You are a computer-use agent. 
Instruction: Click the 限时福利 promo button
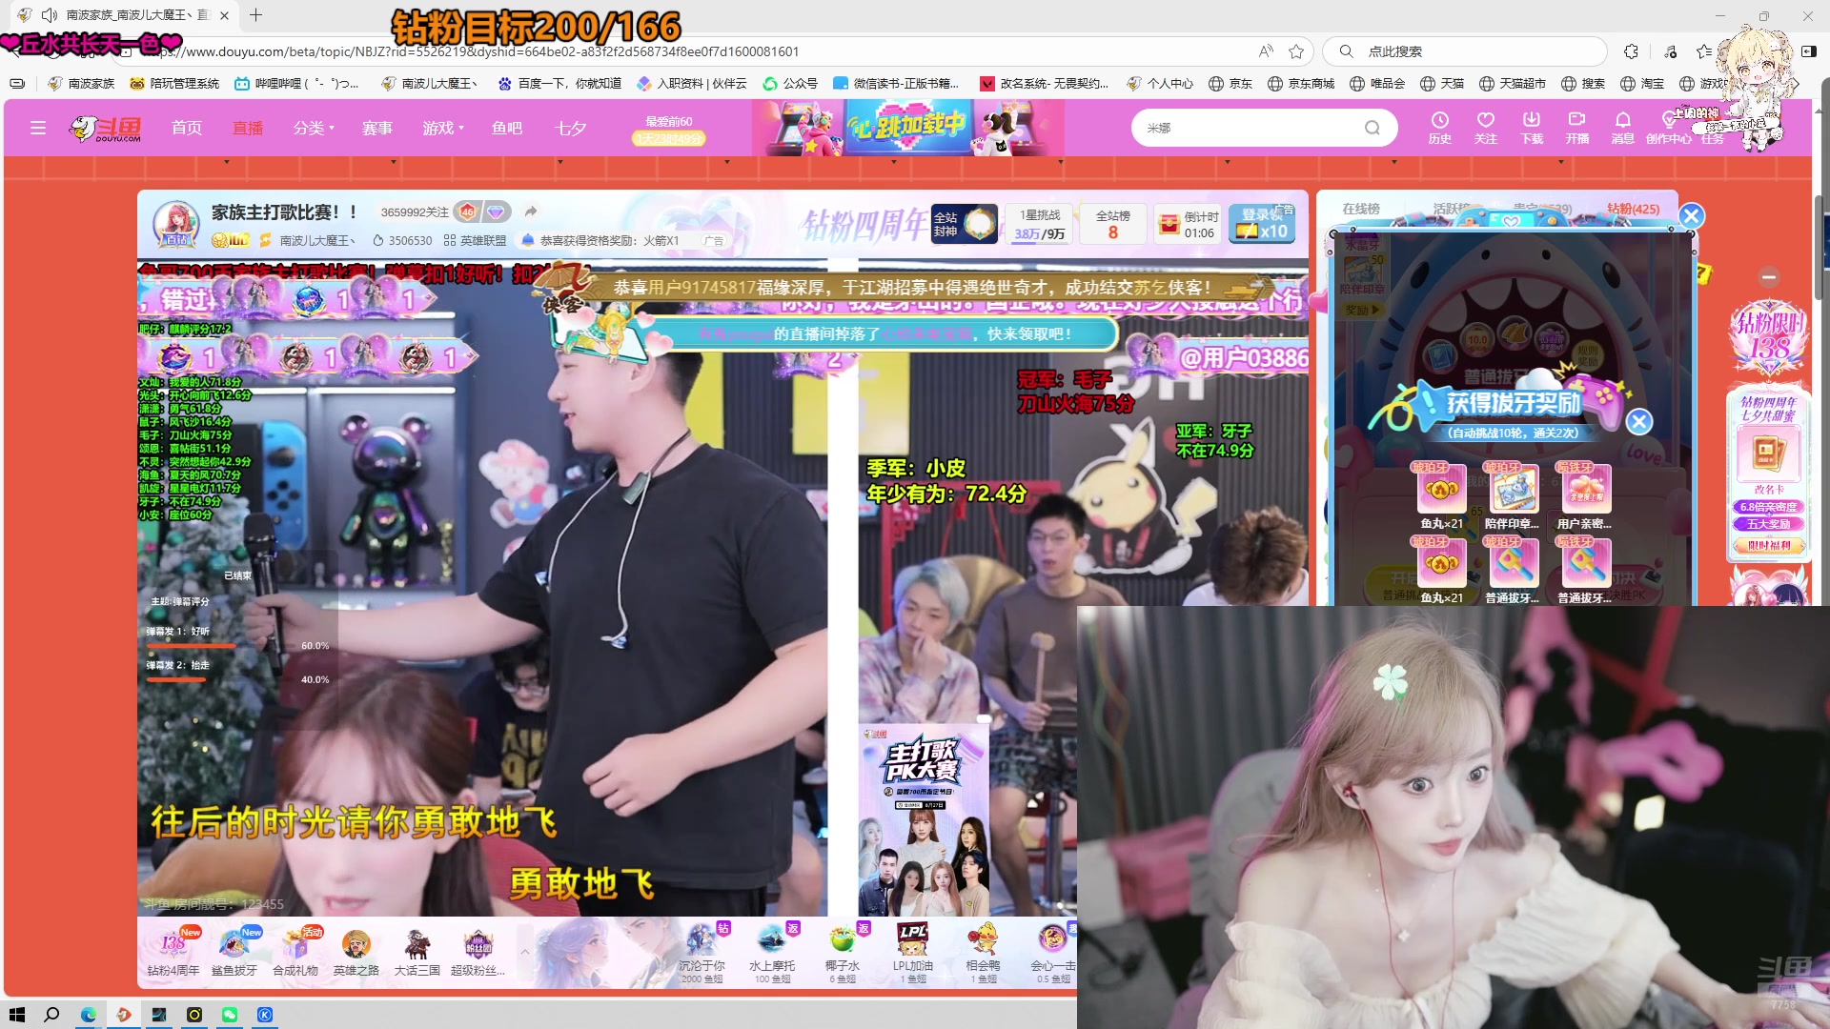[1769, 546]
